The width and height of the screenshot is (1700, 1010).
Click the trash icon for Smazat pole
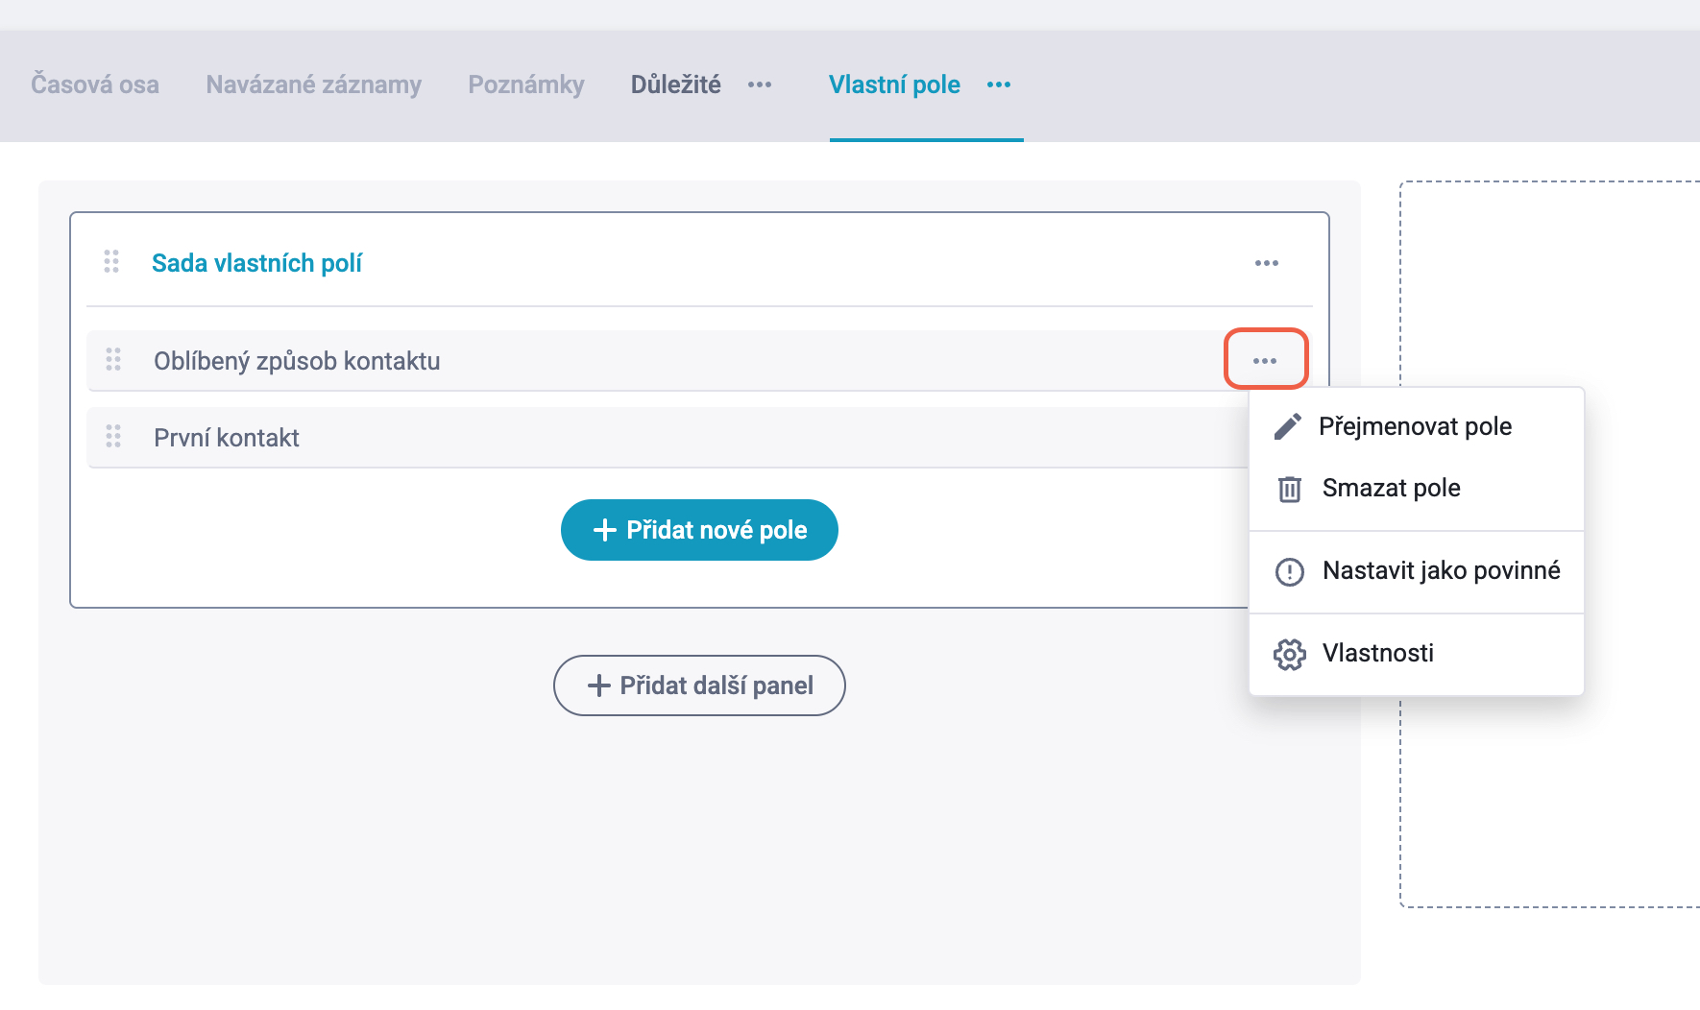(1289, 489)
